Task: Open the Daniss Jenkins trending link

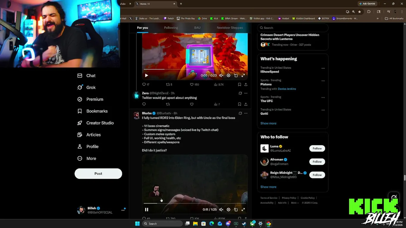Action: pos(287,89)
